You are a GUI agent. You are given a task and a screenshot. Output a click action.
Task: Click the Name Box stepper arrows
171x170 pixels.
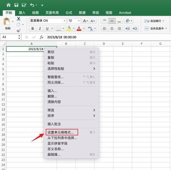coord(19,37)
